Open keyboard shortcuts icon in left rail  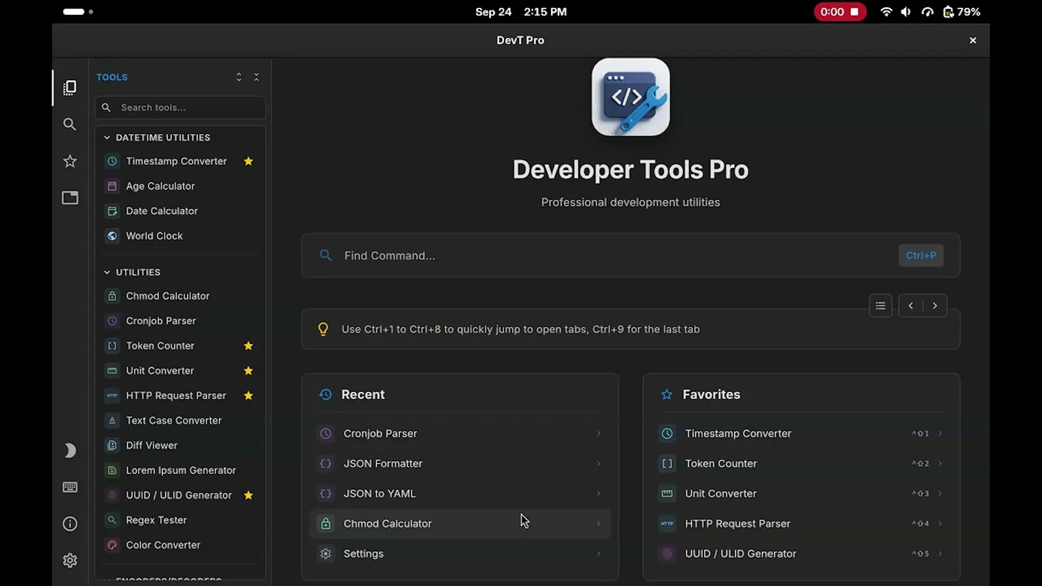click(70, 487)
